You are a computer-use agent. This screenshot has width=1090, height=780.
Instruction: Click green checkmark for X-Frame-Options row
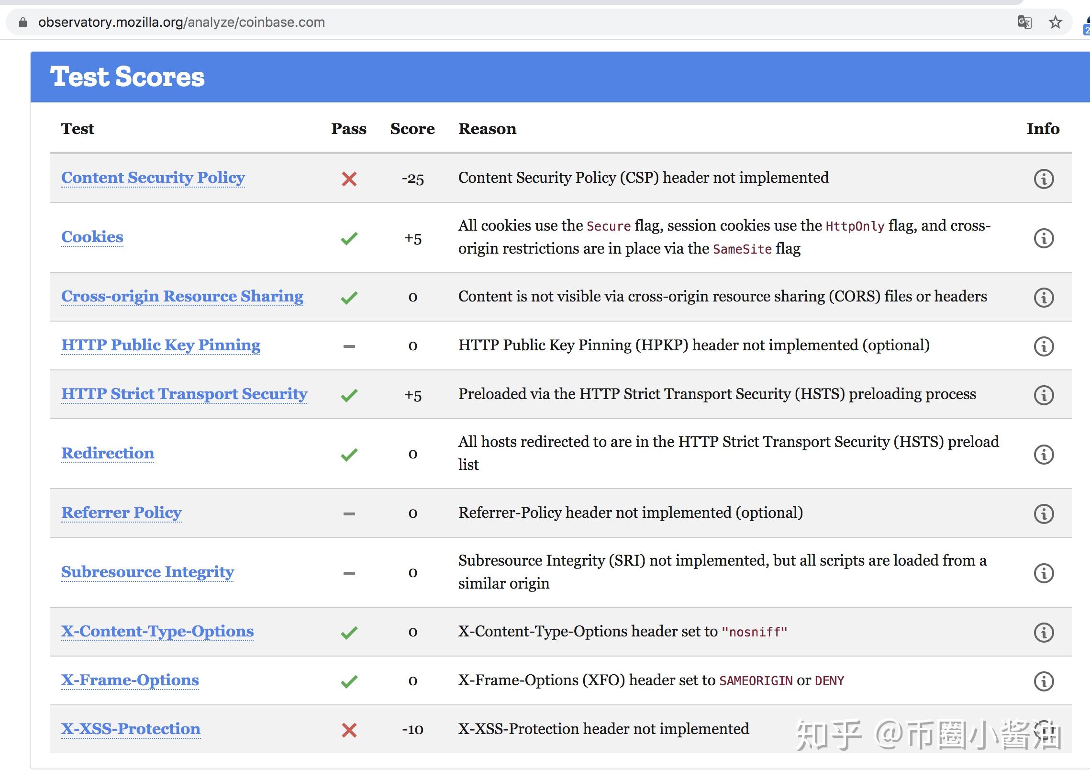click(x=349, y=681)
